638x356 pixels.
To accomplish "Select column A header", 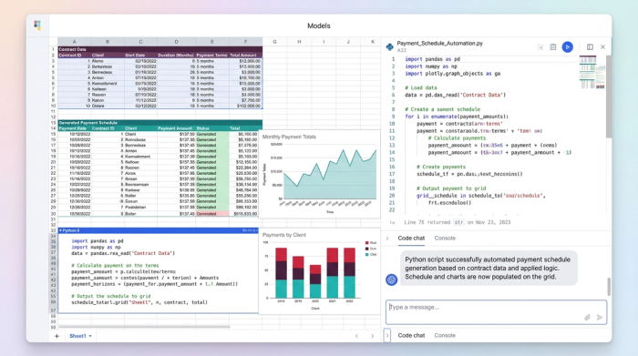I will click(74, 42).
